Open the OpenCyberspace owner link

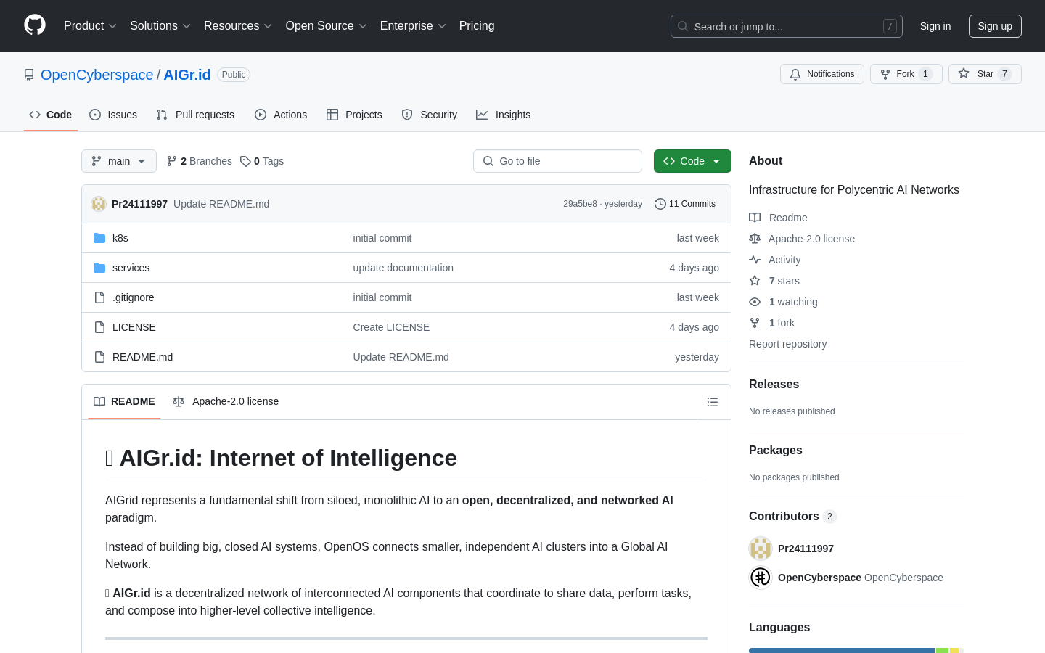(97, 75)
